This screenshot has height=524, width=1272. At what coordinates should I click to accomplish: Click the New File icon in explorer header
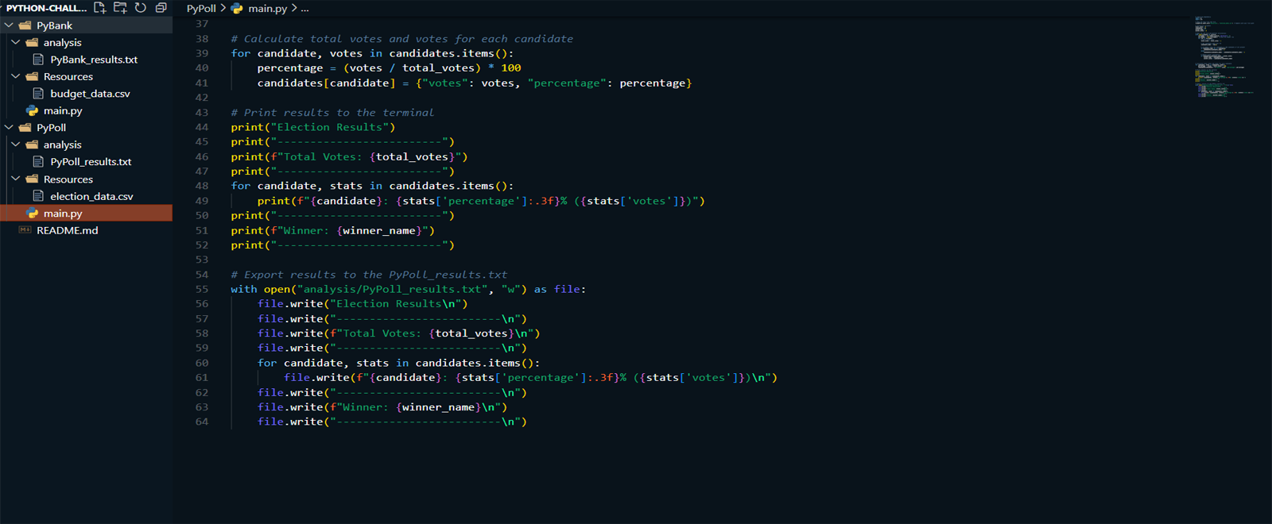coord(99,8)
